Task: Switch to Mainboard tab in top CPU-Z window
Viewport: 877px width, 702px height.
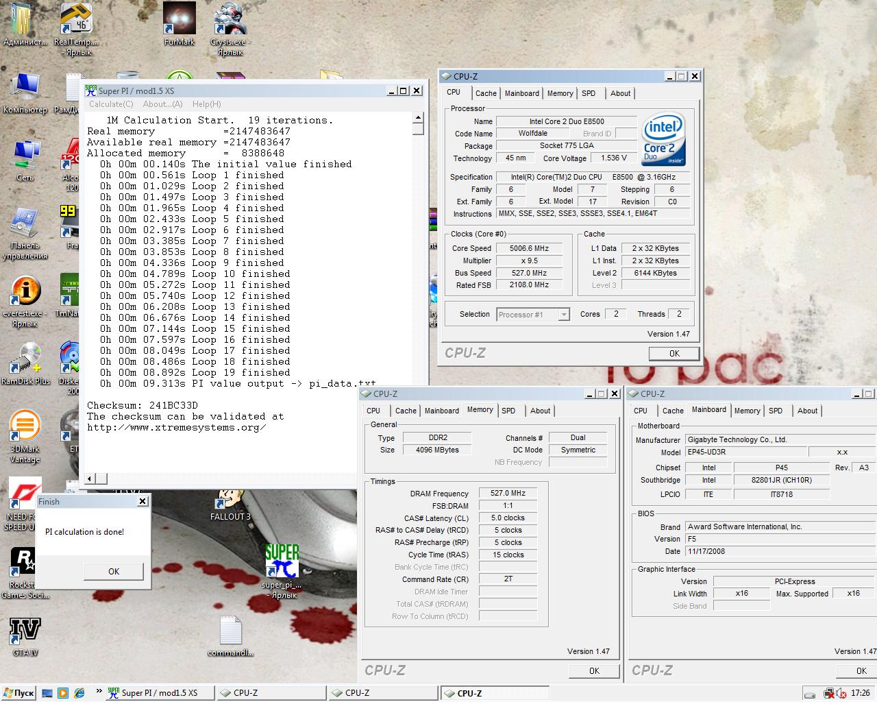Action: (522, 93)
